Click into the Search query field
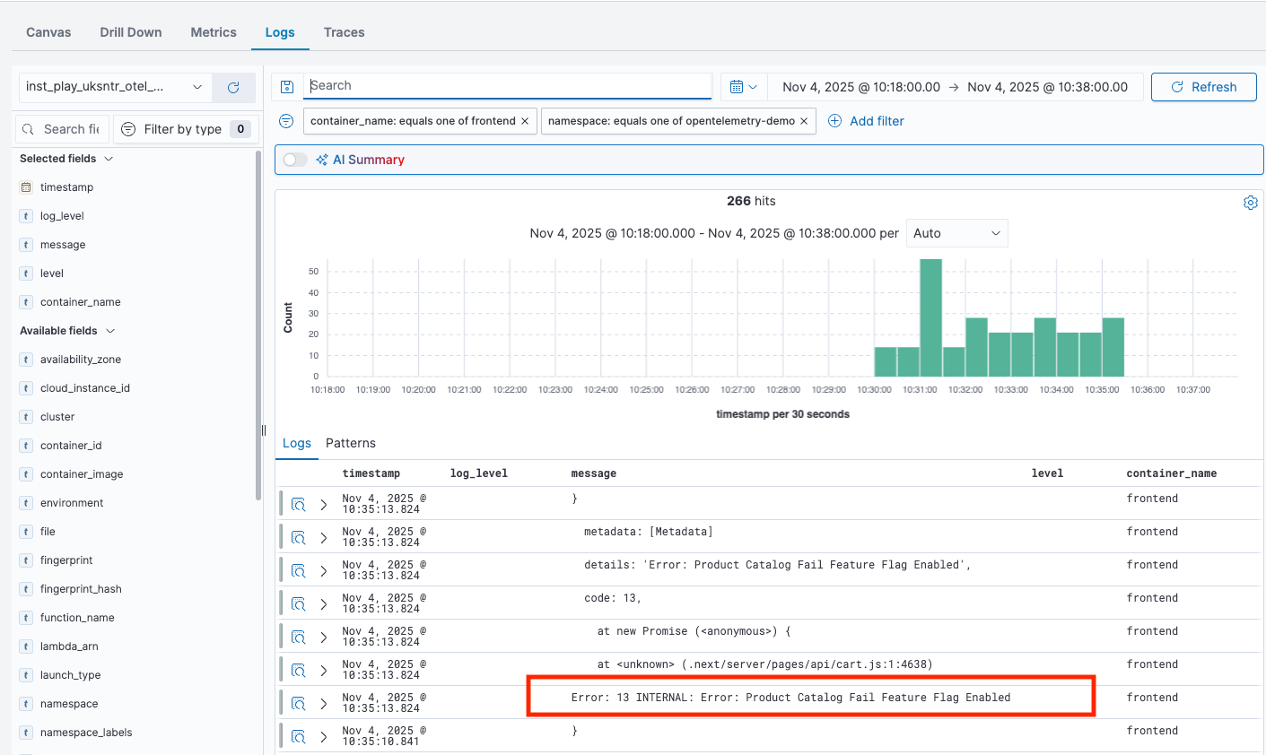 click(x=507, y=86)
